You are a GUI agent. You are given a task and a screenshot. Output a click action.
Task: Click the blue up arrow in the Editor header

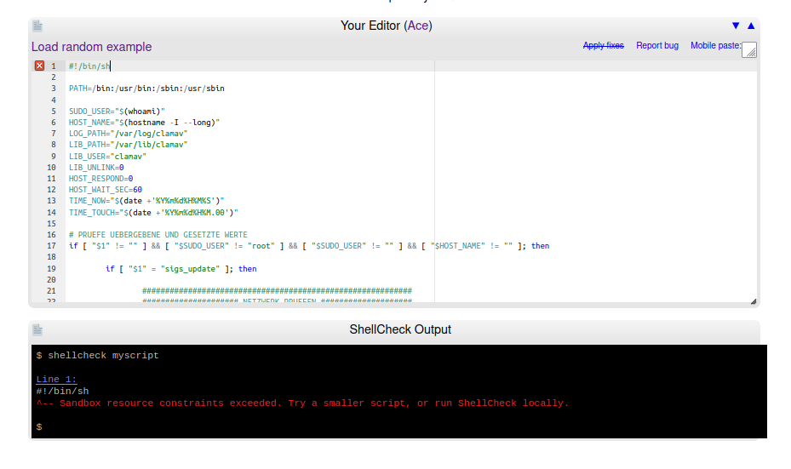[x=751, y=26]
